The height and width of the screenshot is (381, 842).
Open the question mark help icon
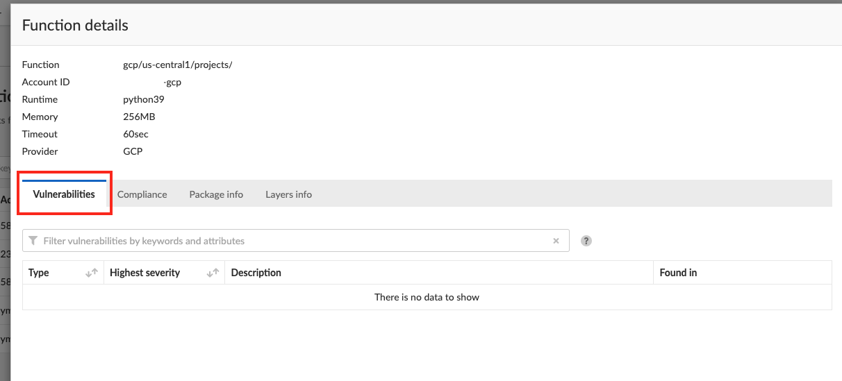click(586, 241)
